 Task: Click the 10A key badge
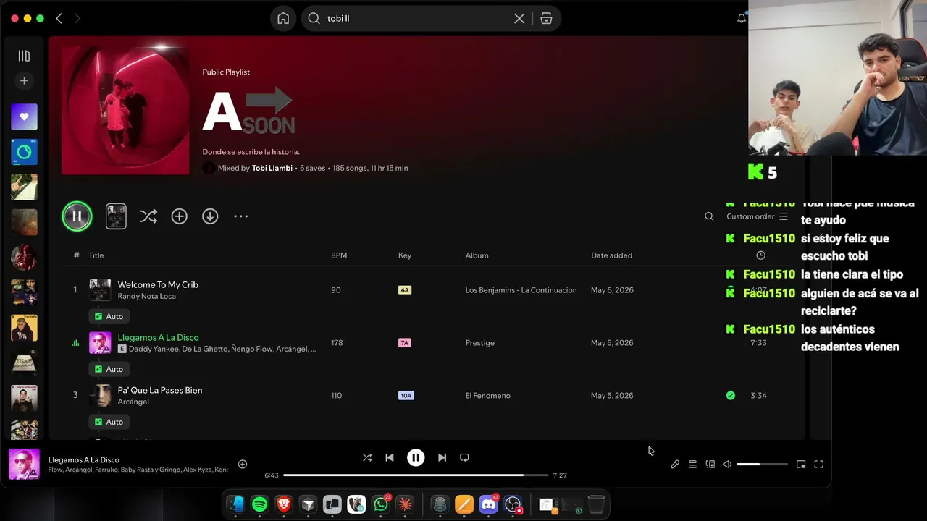click(x=406, y=396)
